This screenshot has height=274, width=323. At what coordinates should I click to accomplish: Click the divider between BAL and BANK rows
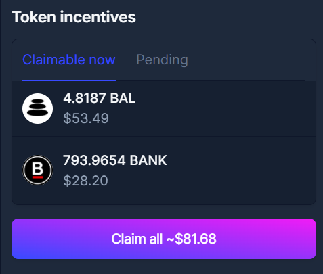[x=164, y=136]
